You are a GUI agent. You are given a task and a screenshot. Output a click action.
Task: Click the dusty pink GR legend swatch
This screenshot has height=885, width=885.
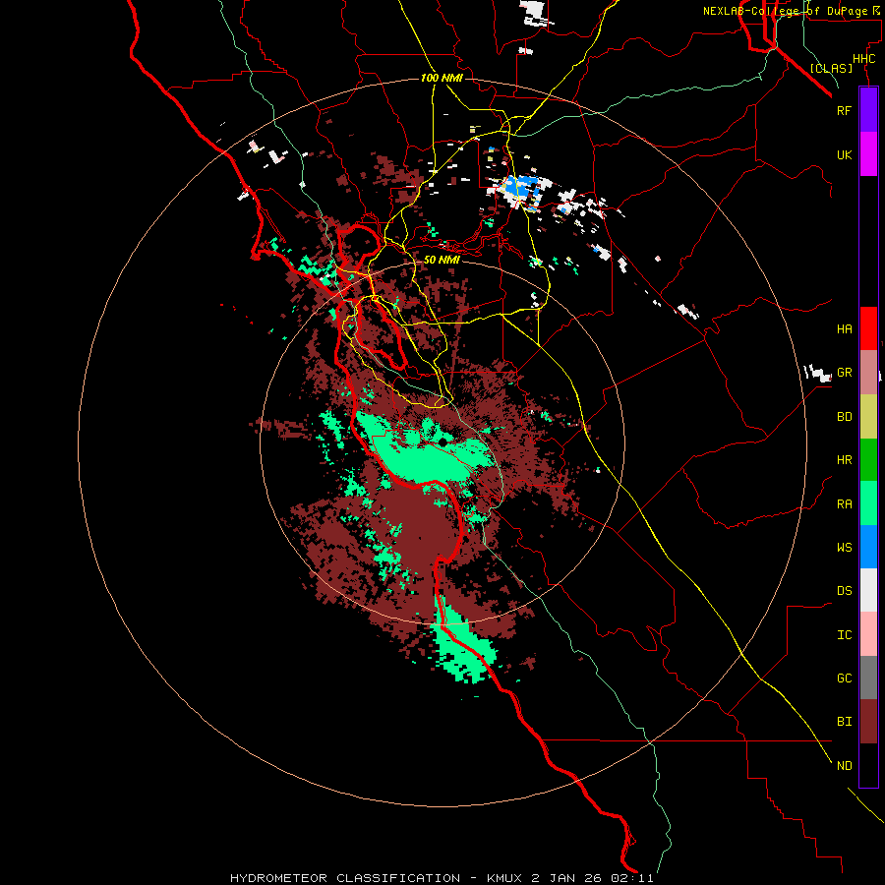[x=868, y=373]
